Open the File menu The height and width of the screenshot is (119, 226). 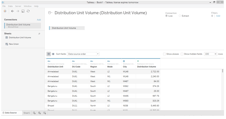pos(4,6)
